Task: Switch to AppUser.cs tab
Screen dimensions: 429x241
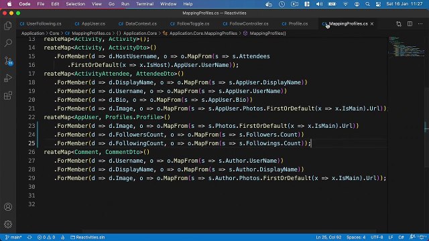Action: tap(90, 24)
